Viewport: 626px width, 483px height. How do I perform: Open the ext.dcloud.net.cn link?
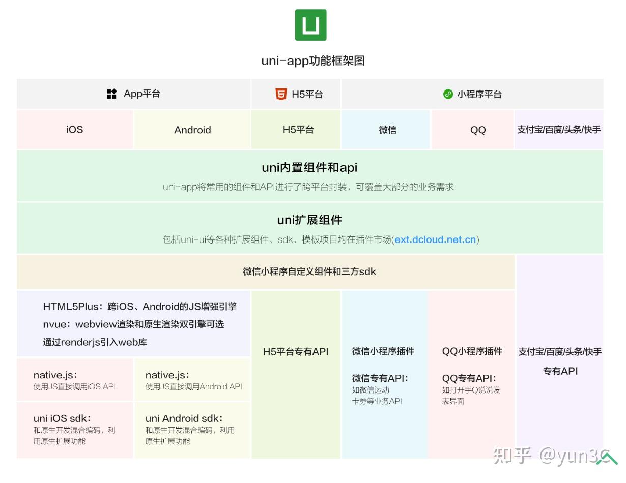coord(435,239)
